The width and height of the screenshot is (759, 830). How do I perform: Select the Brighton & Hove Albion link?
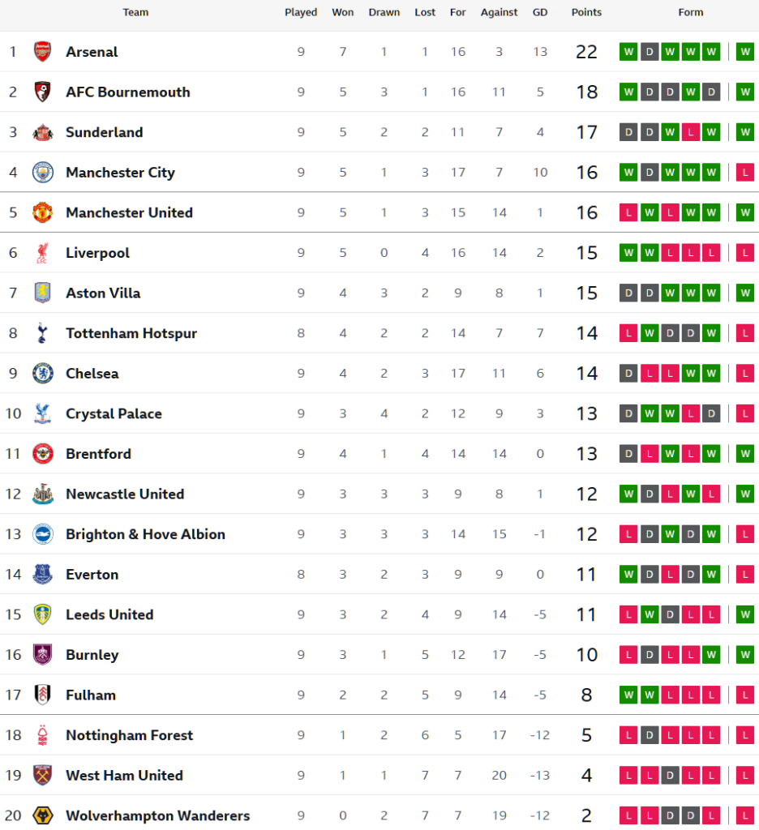pos(145,534)
